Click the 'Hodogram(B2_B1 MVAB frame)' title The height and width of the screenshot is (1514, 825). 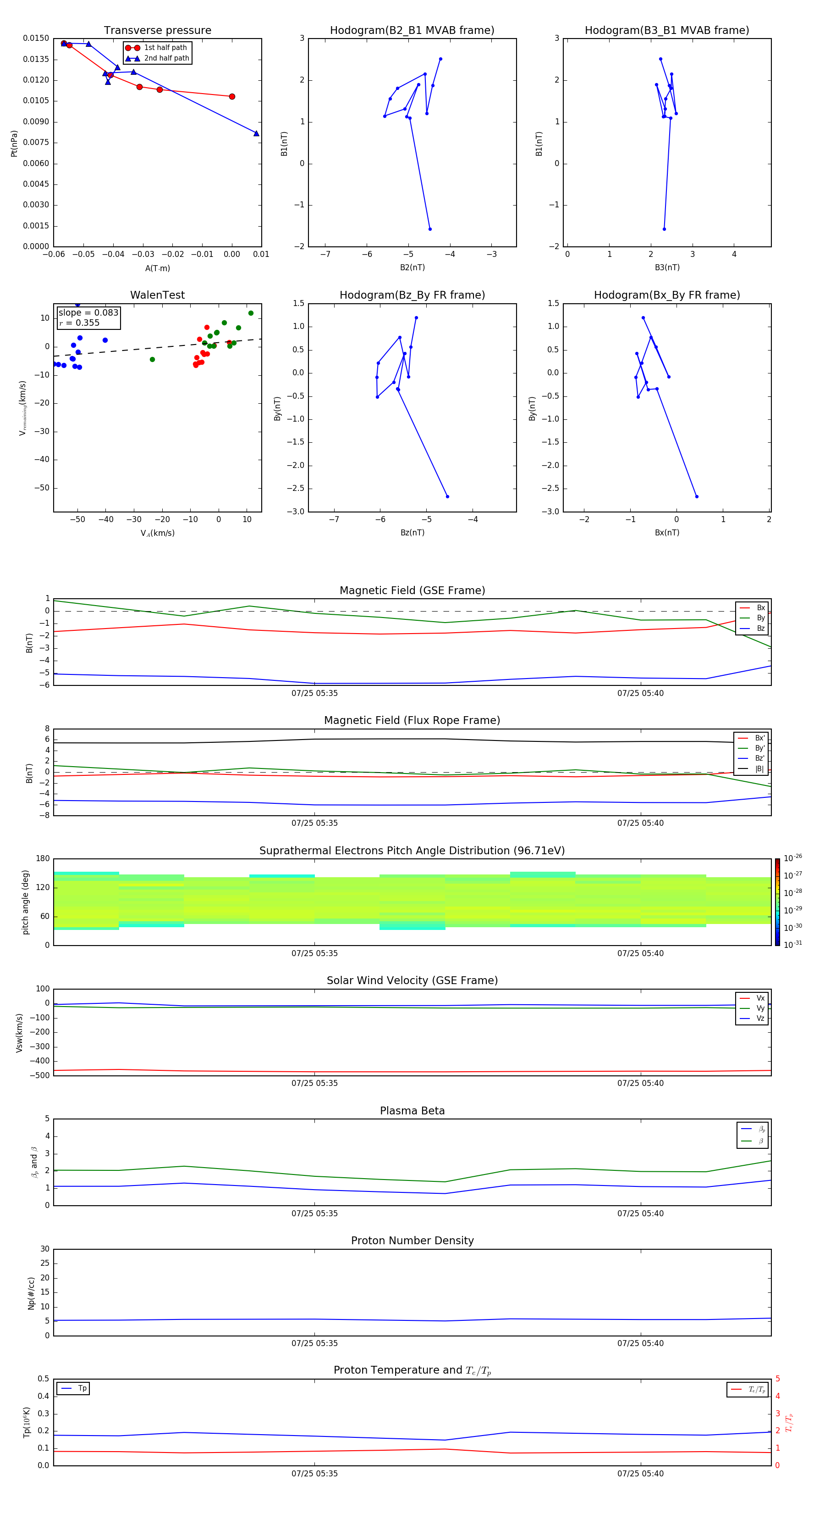coord(412,31)
